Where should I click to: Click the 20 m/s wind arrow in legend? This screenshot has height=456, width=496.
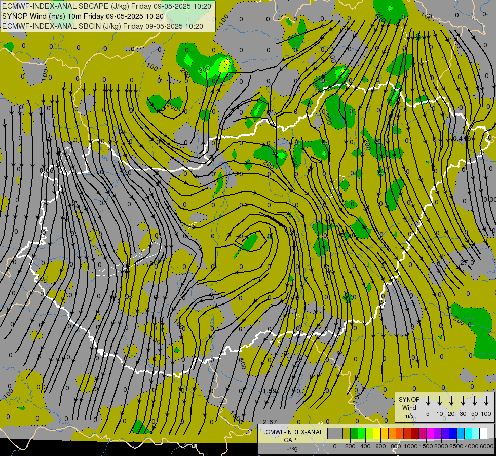tap(451, 401)
